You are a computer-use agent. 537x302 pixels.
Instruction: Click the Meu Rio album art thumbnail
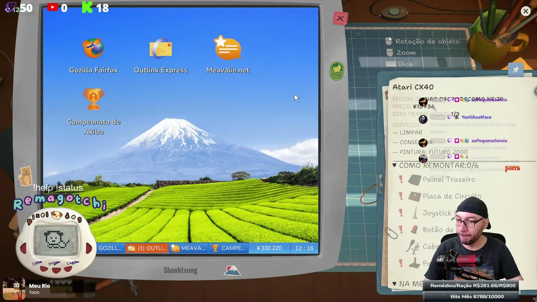click(x=14, y=289)
